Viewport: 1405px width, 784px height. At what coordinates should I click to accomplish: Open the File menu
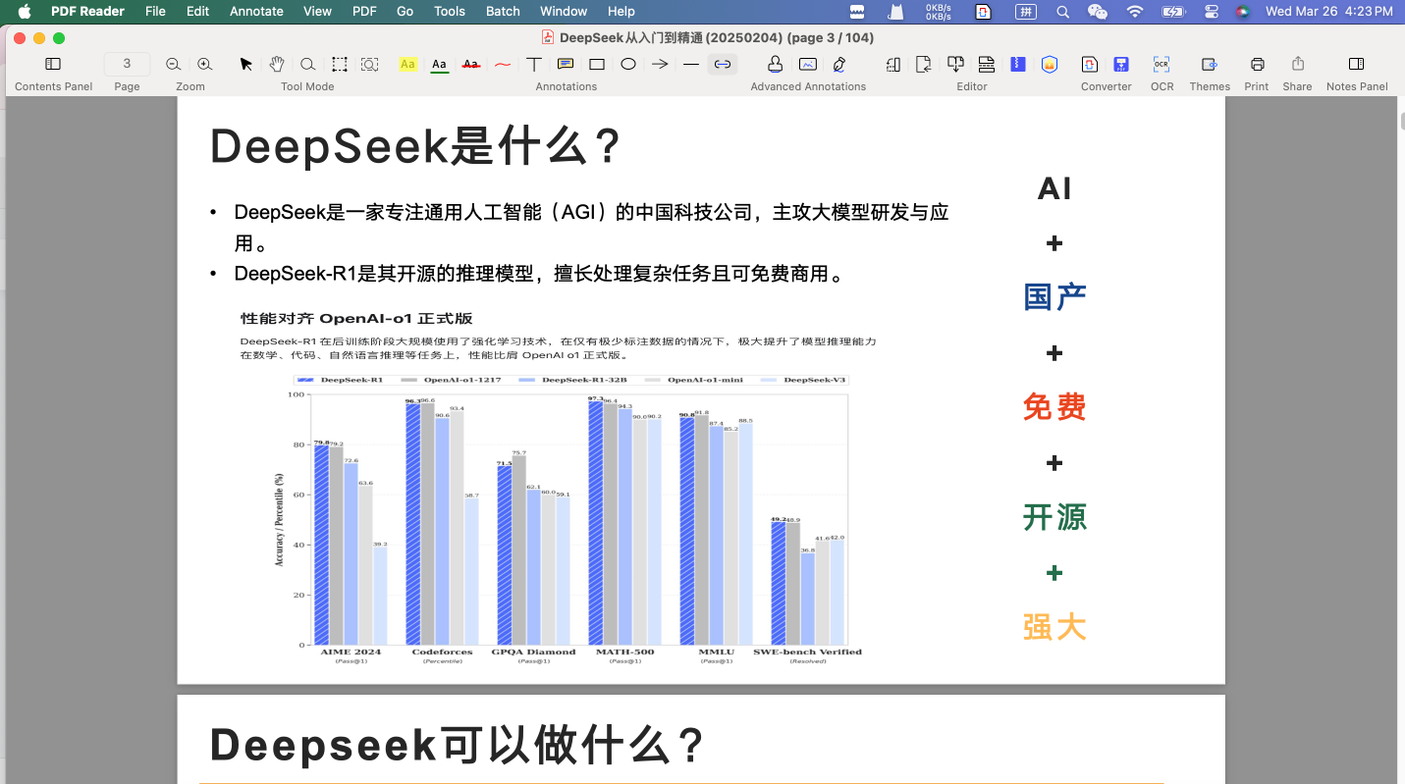(x=155, y=11)
